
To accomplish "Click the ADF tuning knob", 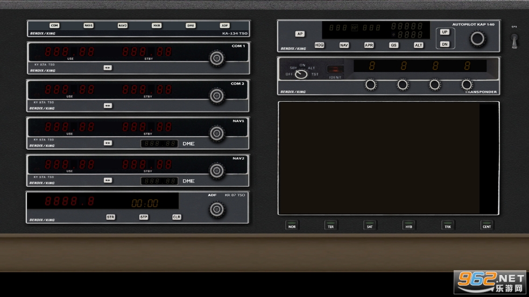I will coord(217,209).
